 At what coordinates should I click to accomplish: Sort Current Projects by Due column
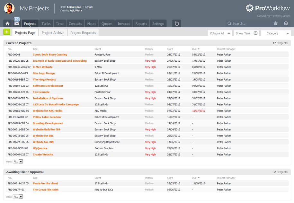pyautogui.click(x=196, y=49)
